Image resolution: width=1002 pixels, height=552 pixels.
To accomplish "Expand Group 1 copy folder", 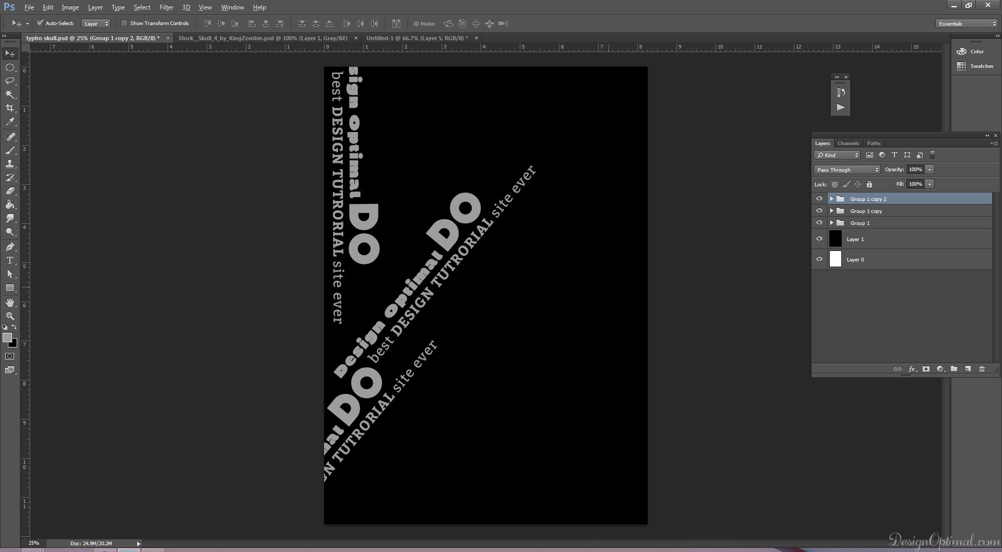I will [x=832, y=211].
